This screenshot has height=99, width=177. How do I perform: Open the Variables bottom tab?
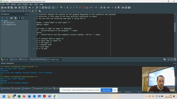pyautogui.click(x=16, y=89)
